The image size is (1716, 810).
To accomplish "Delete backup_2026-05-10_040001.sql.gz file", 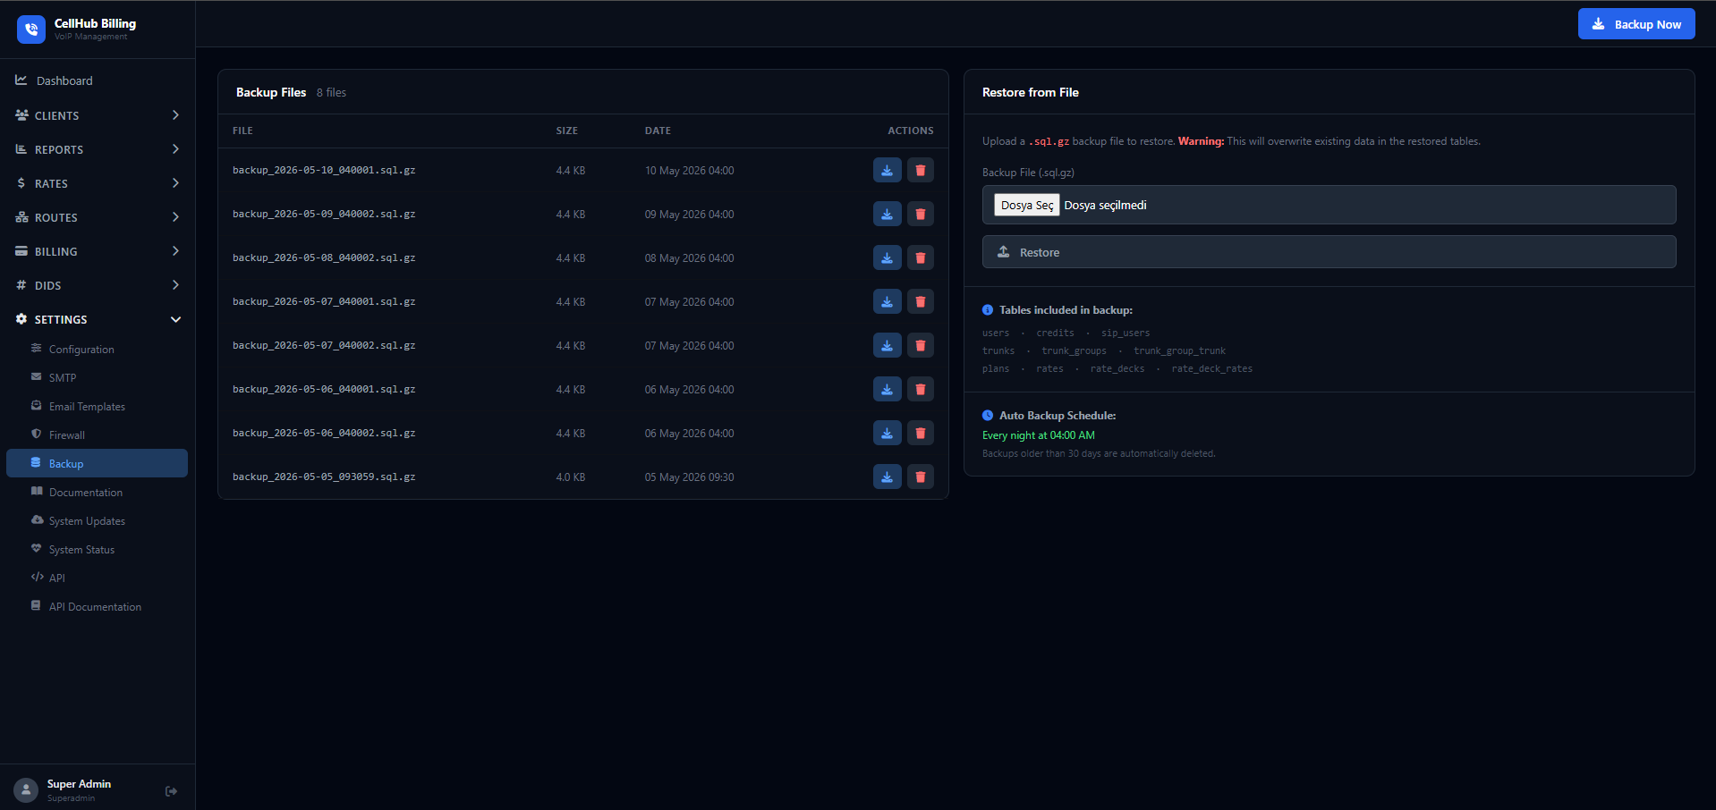I will 920,170.
